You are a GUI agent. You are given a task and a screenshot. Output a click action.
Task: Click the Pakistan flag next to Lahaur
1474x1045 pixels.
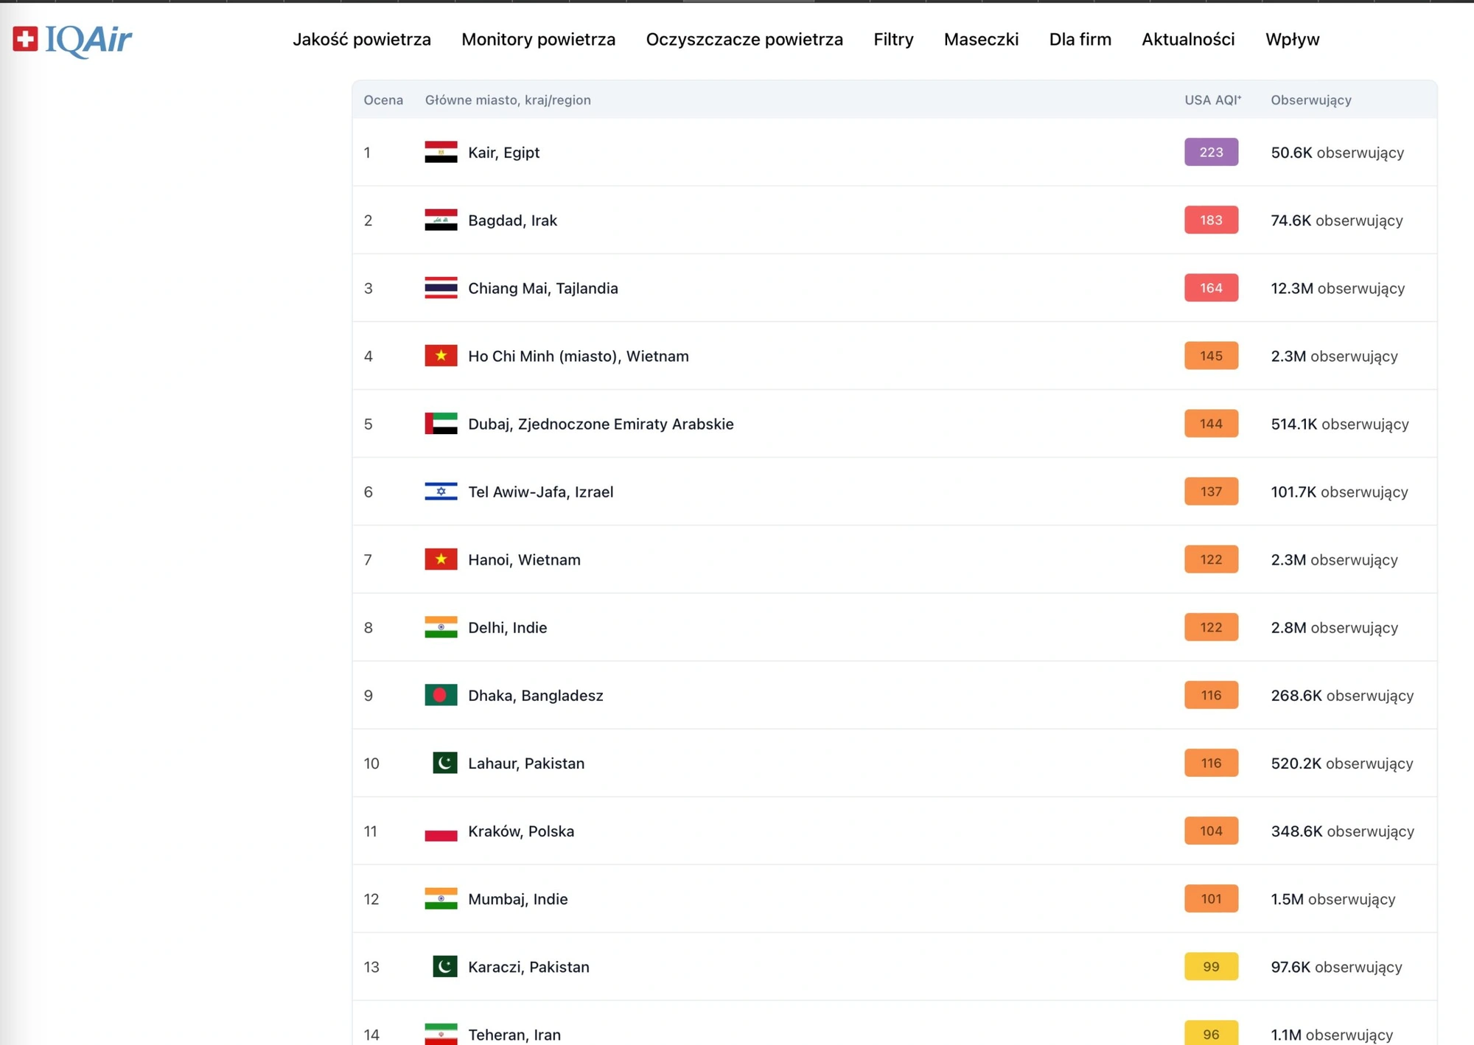(x=444, y=763)
